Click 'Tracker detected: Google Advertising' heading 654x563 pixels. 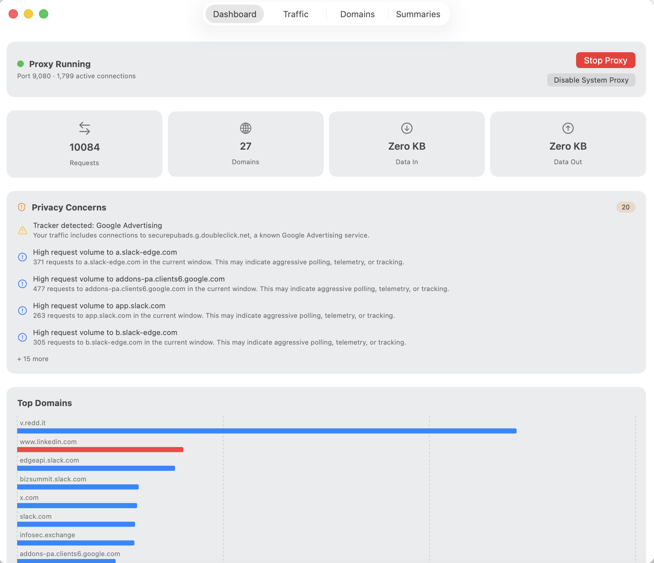point(97,225)
